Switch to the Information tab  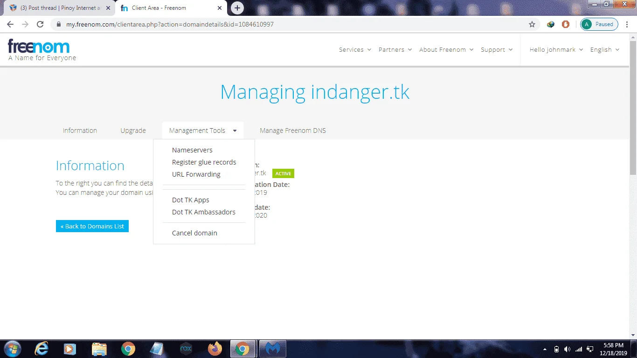[x=80, y=131]
